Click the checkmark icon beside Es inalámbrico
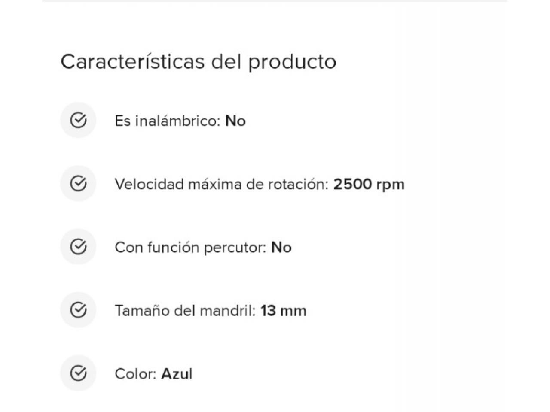 tap(78, 121)
